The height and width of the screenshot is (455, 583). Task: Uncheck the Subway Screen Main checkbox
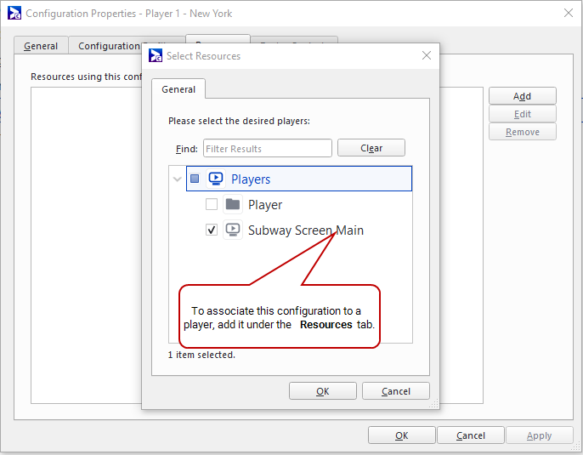pos(212,230)
